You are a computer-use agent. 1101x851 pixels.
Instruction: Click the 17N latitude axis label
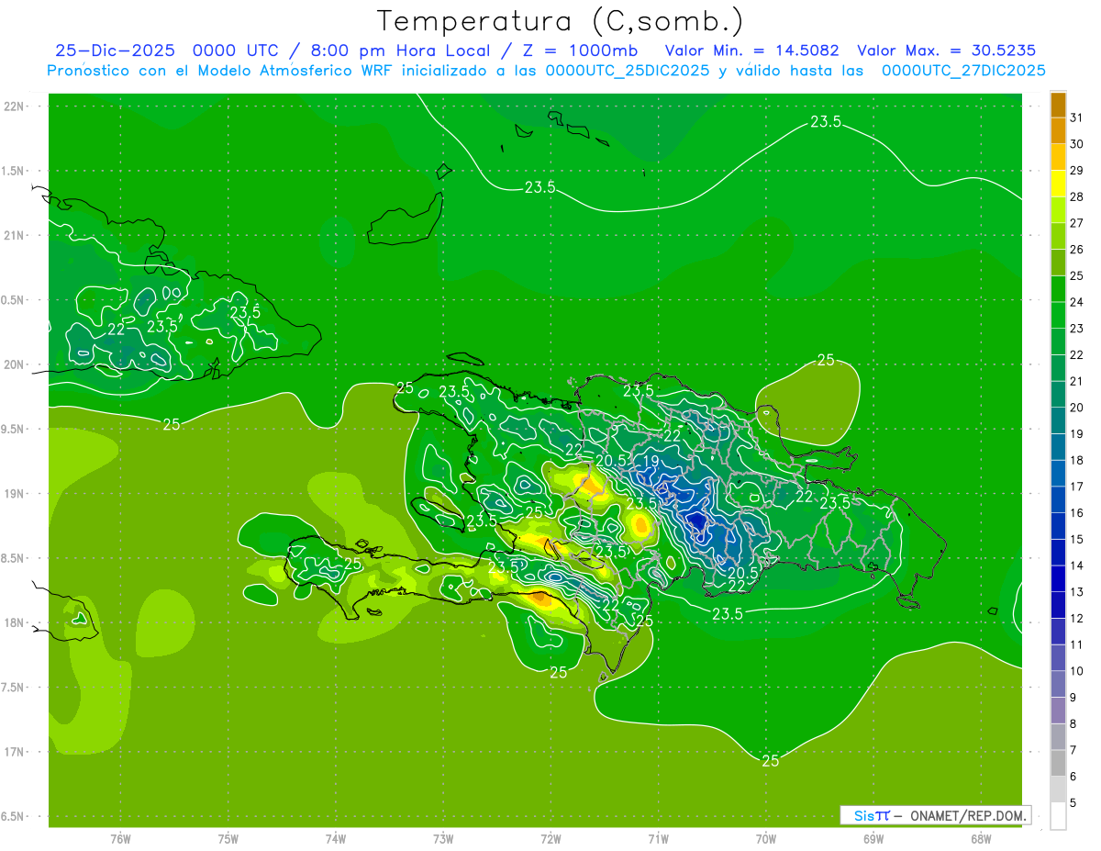(x=15, y=752)
